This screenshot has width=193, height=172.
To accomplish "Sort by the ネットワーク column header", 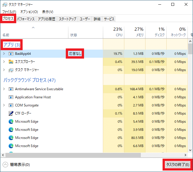I will click(177, 32).
